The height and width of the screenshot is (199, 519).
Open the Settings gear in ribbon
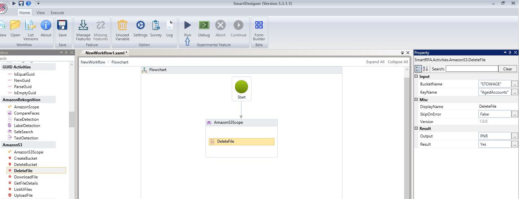pos(140,26)
